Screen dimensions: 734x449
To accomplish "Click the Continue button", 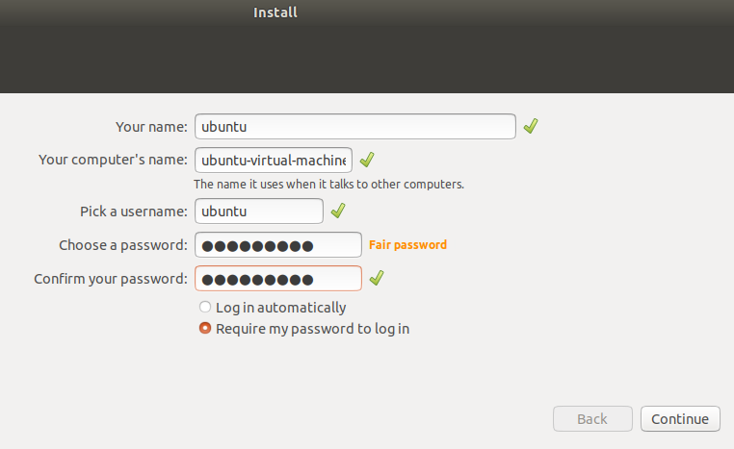I will pyautogui.click(x=680, y=418).
